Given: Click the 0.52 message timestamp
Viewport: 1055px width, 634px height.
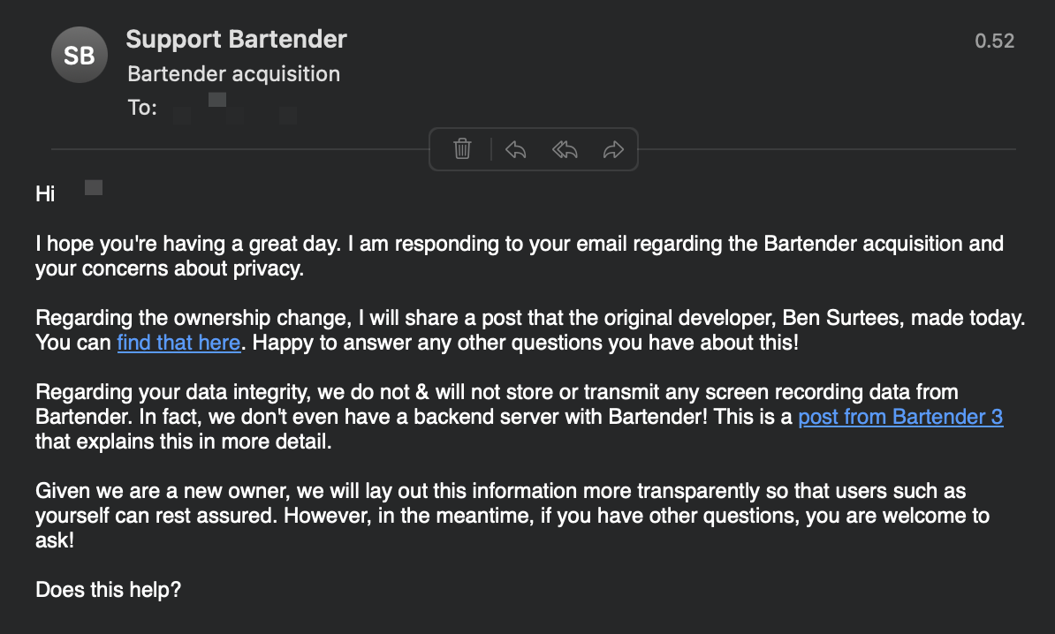Looking at the screenshot, I should [x=994, y=41].
